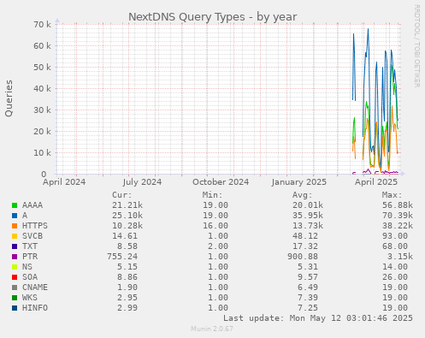Click the 70 k y-axis tick label
425x338 pixels.
(42, 25)
